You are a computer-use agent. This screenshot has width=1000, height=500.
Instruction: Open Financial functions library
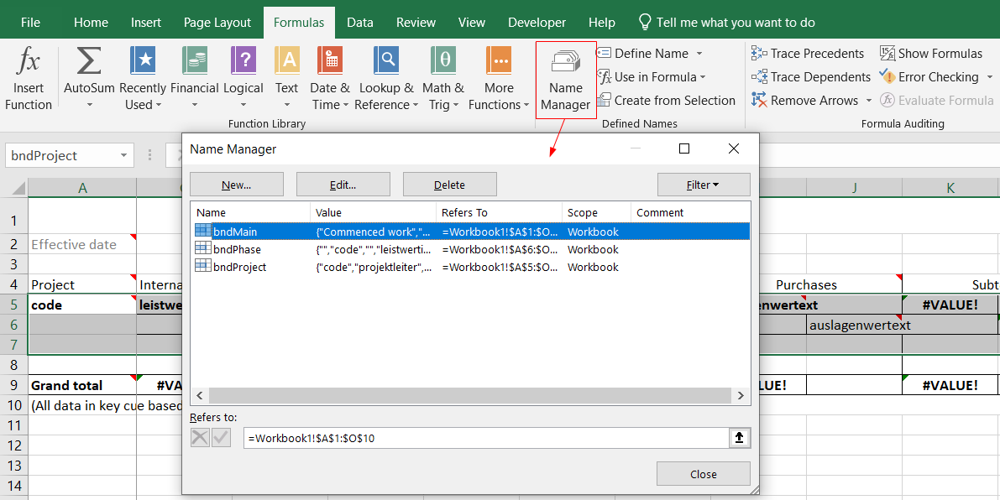pyautogui.click(x=195, y=62)
